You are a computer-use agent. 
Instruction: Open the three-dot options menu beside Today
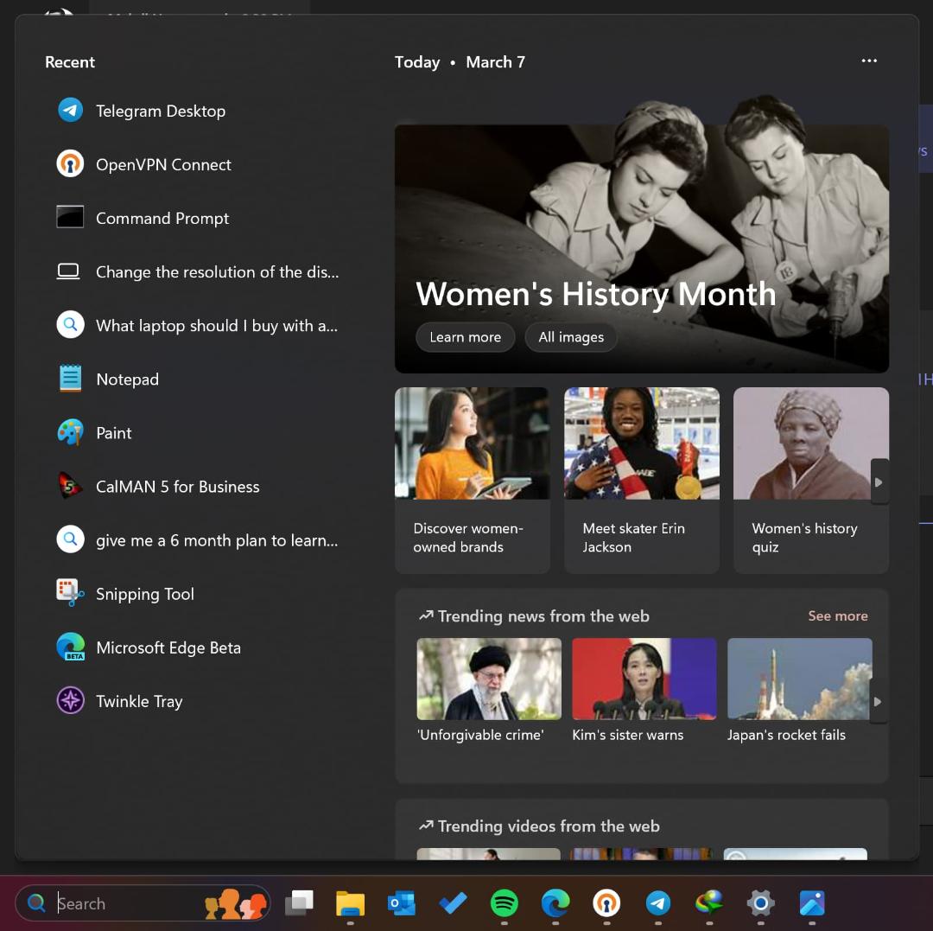pyautogui.click(x=869, y=61)
